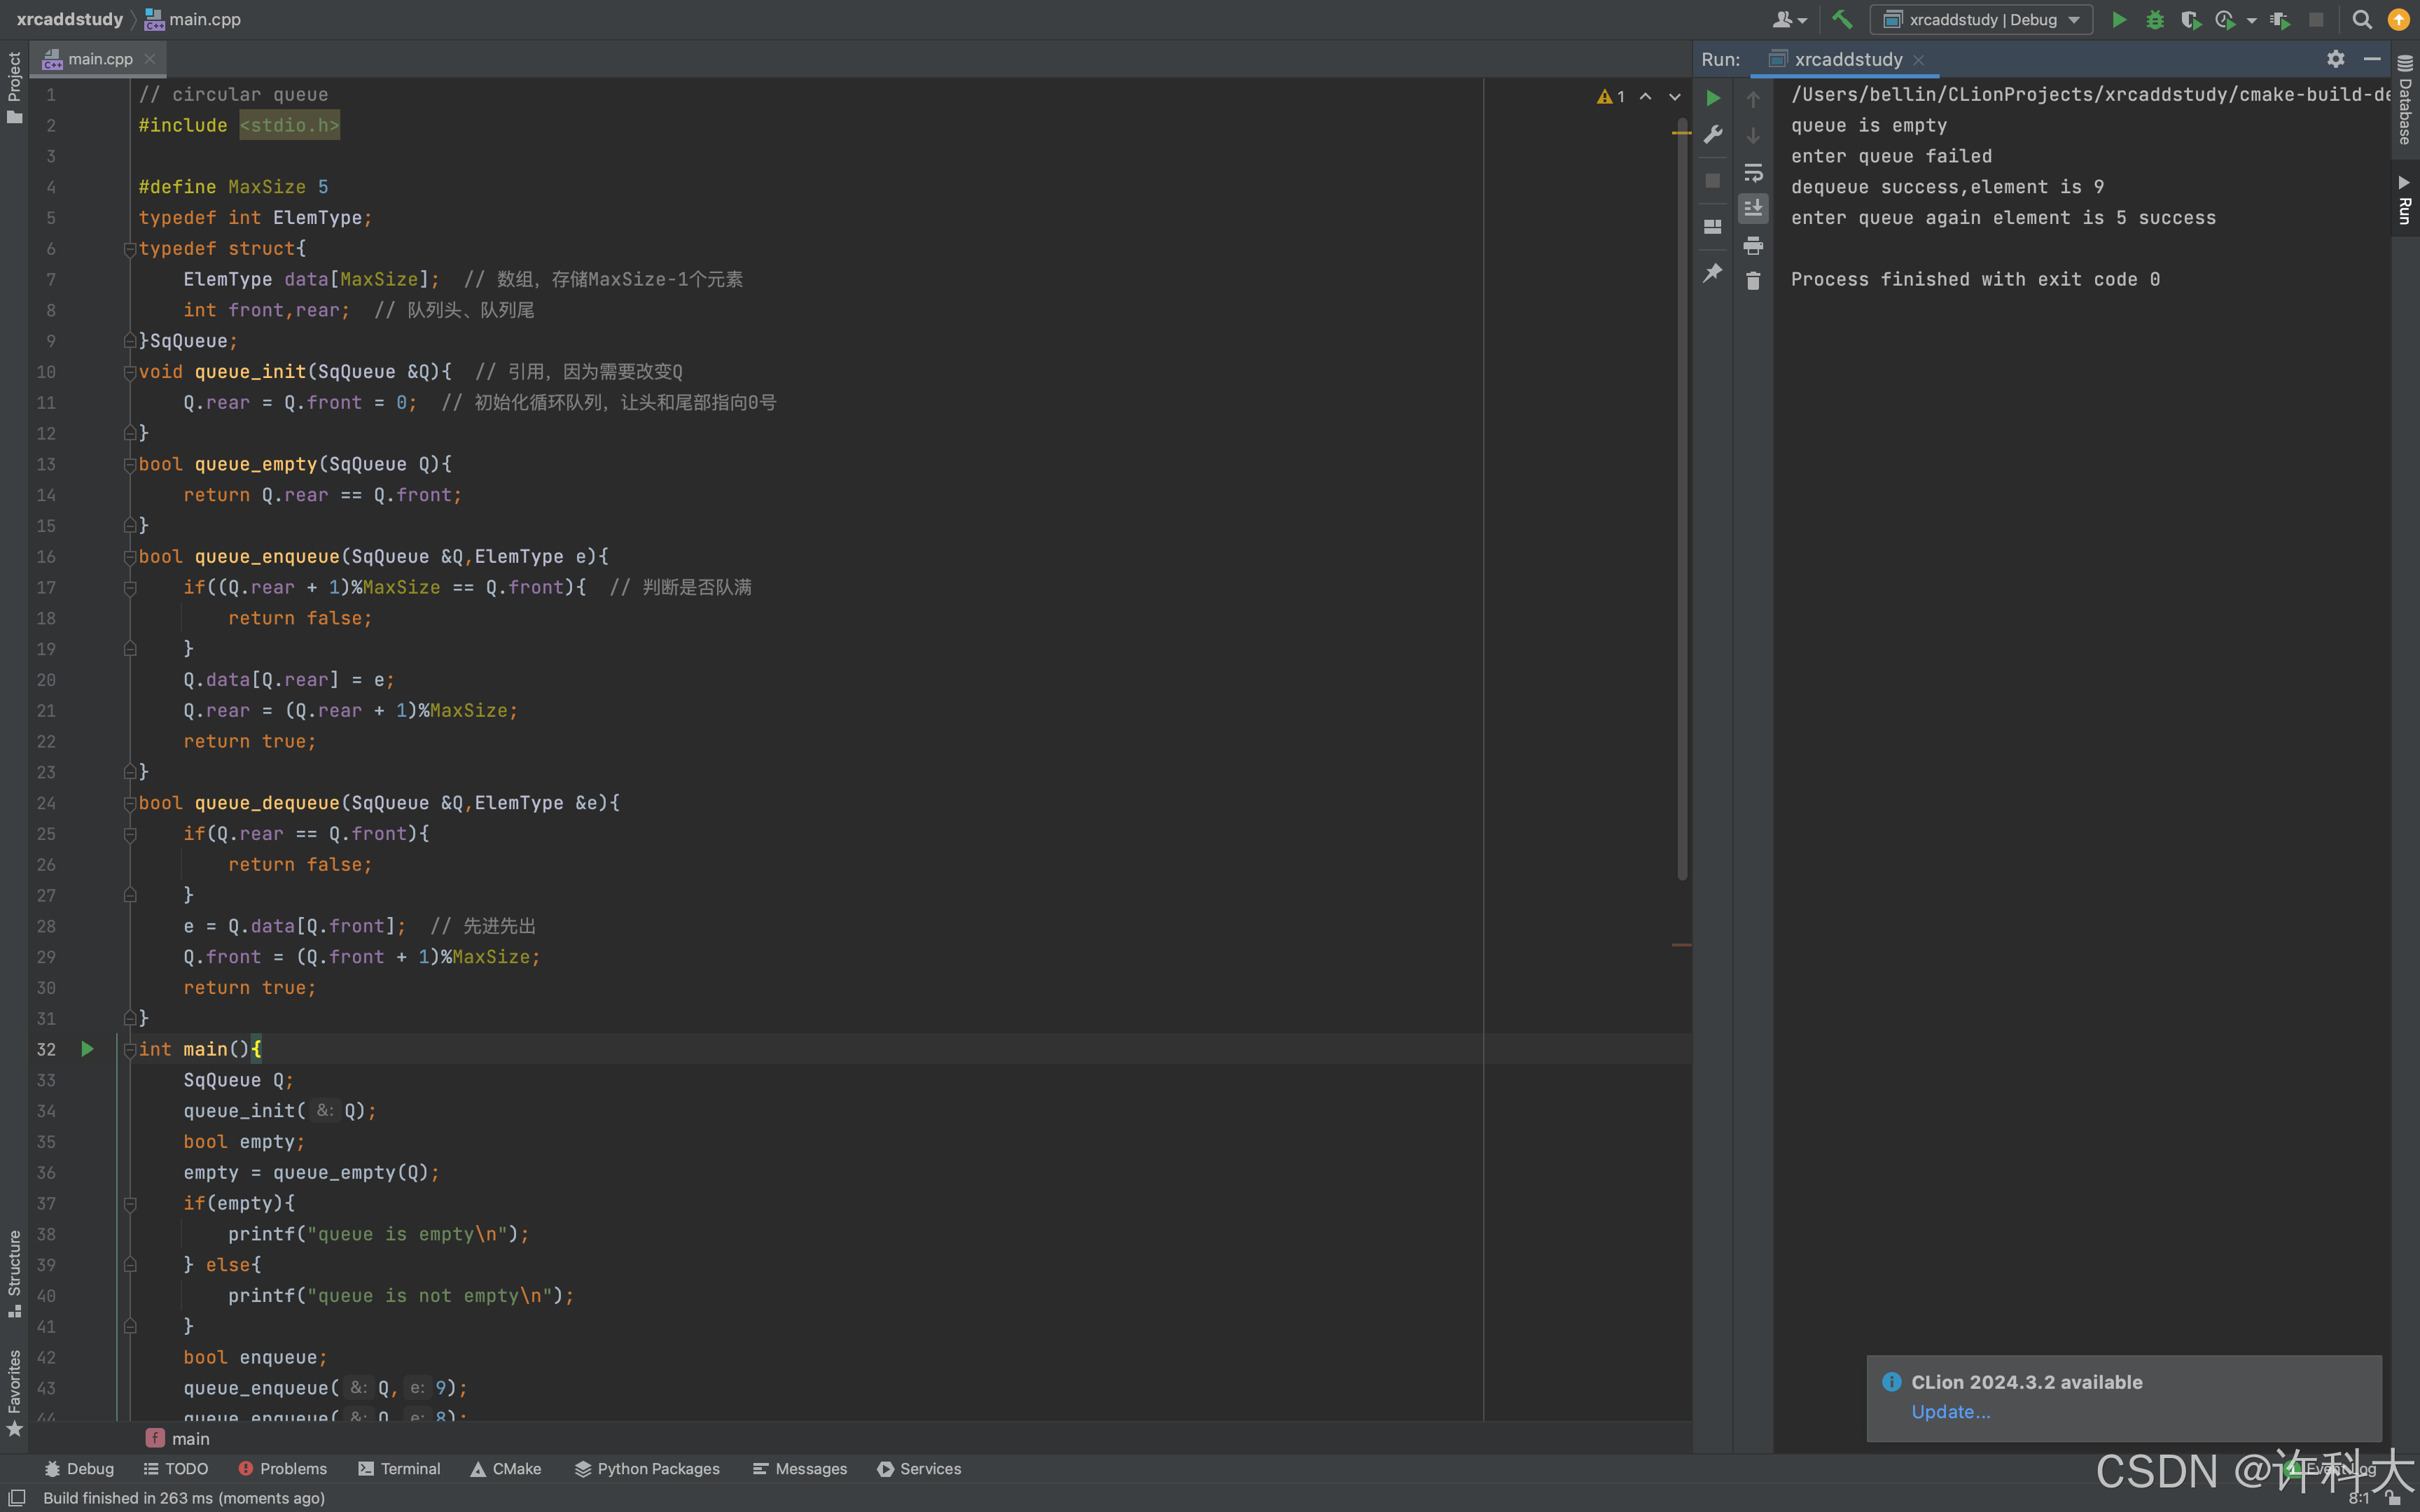Click the Build project hammer icon
The width and height of the screenshot is (2420, 1512).
pos(1842,20)
